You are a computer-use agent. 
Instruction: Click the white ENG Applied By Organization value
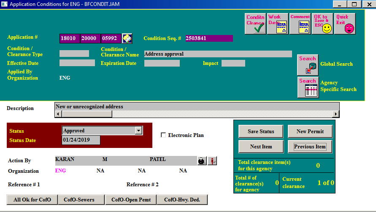65,78
